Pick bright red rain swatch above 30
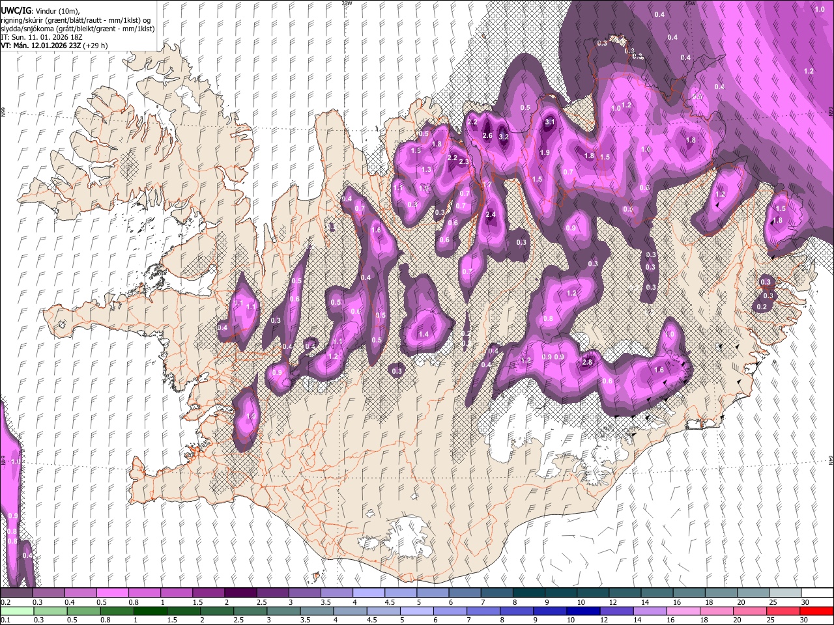This screenshot has width=834, height=625. tap(817, 611)
